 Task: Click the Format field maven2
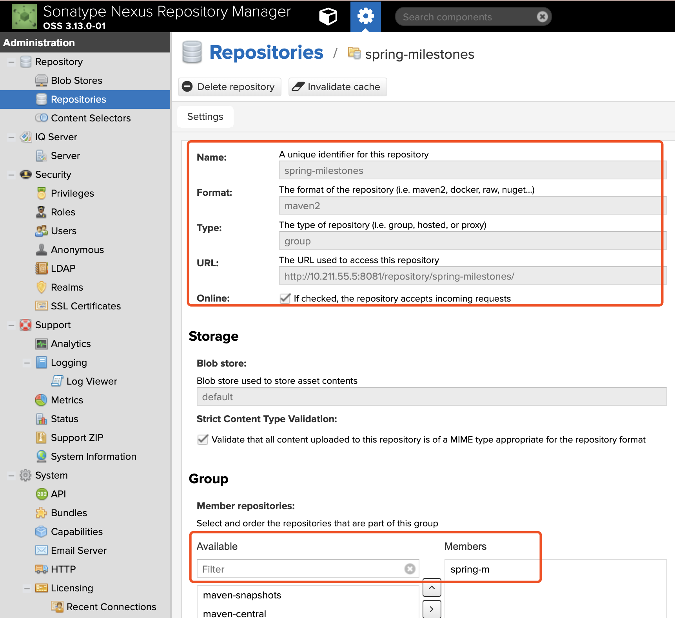pyautogui.click(x=473, y=206)
